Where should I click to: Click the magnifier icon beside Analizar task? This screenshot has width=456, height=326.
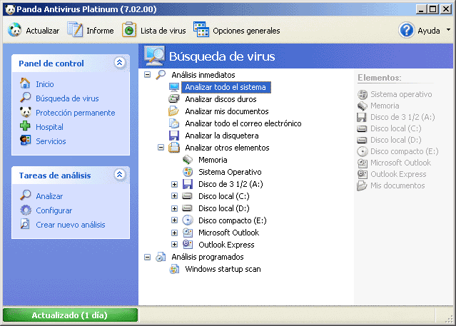click(25, 195)
